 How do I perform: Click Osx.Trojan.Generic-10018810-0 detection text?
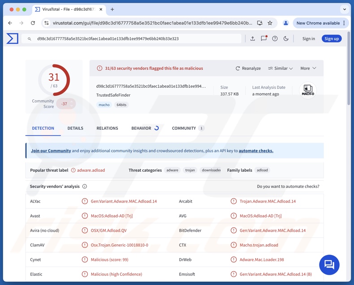(120, 245)
